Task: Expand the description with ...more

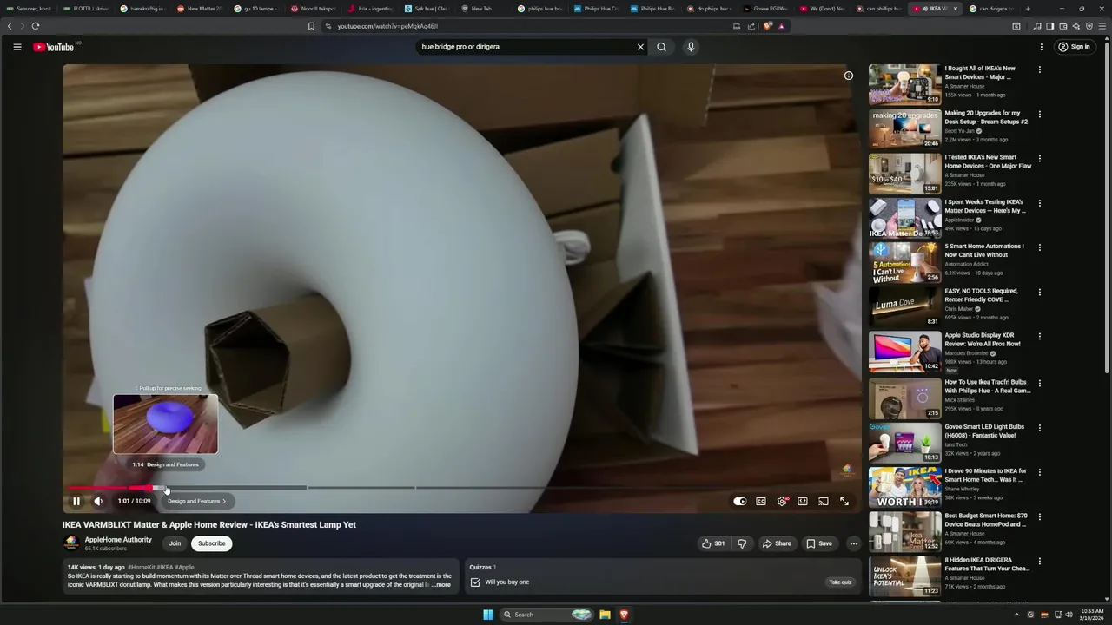Action: (x=442, y=585)
